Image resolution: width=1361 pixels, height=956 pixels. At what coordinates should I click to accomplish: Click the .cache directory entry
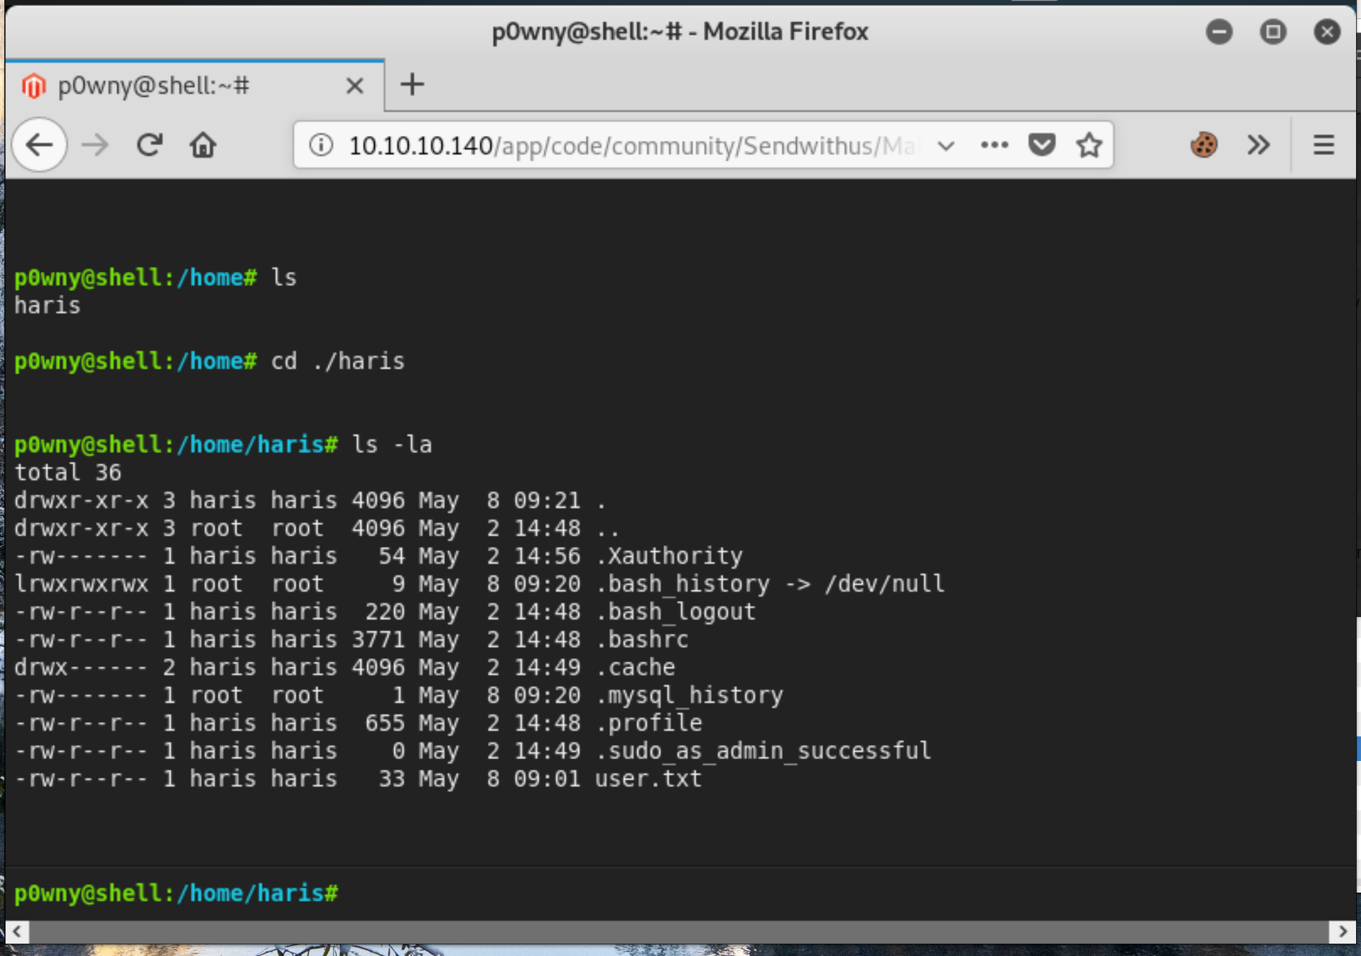pos(636,667)
